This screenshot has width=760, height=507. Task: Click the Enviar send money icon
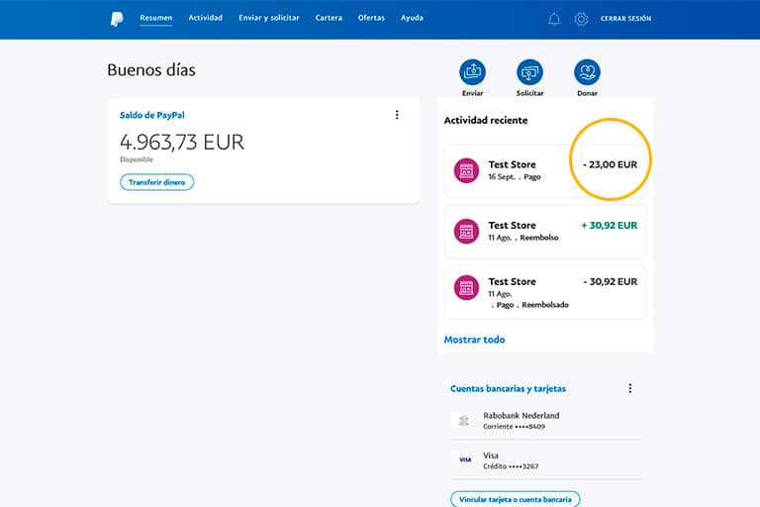click(x=472, y=72)
